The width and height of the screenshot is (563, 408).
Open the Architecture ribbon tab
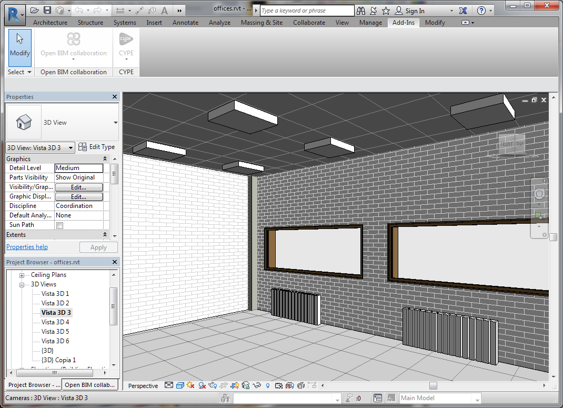pos(50,23)
